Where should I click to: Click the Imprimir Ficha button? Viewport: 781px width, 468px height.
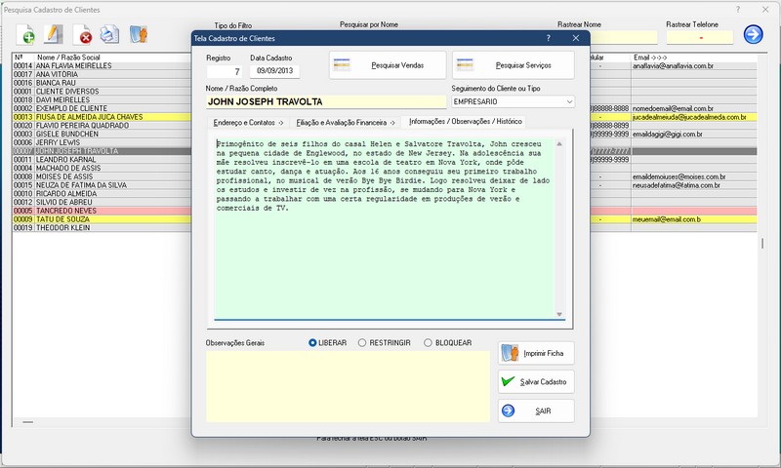coord(536,353)
